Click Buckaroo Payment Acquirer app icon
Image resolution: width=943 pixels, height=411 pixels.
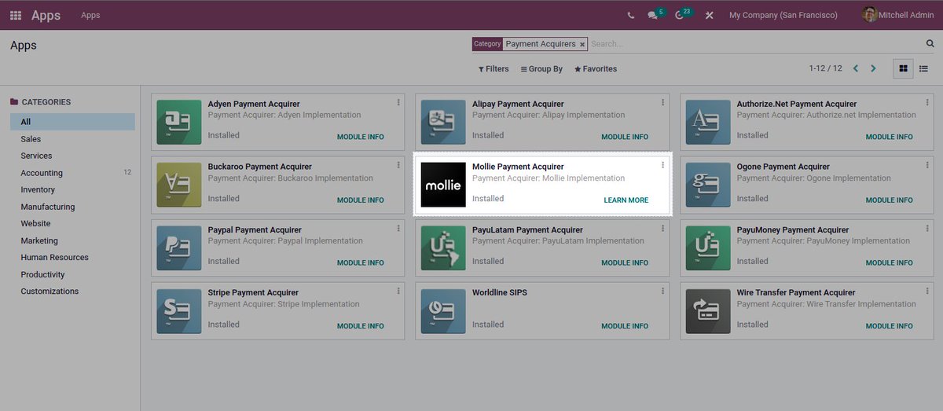point(179,185)
